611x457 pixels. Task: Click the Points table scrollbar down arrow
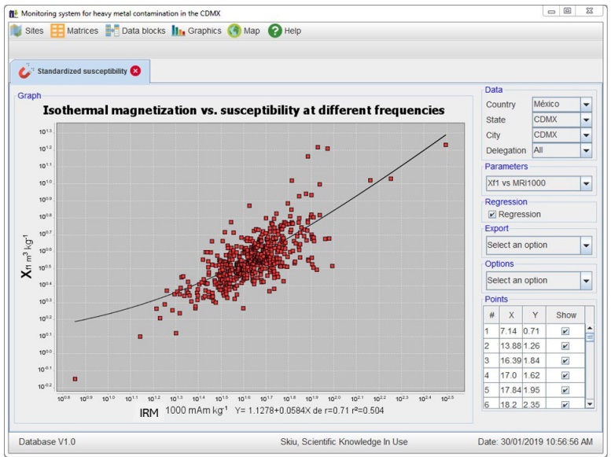pos(591,404)
